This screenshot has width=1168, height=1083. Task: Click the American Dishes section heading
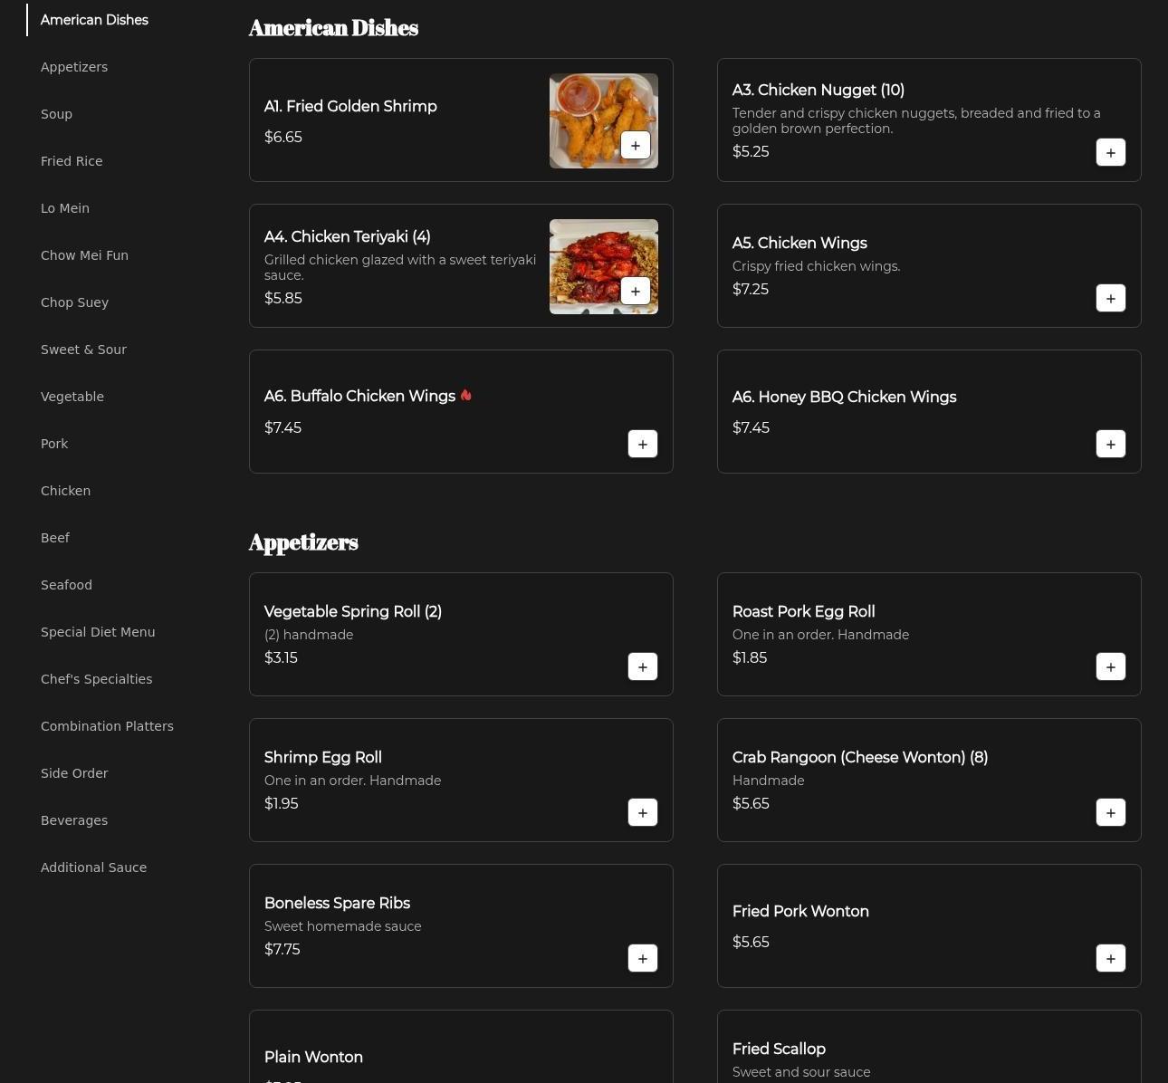point(333,28)
